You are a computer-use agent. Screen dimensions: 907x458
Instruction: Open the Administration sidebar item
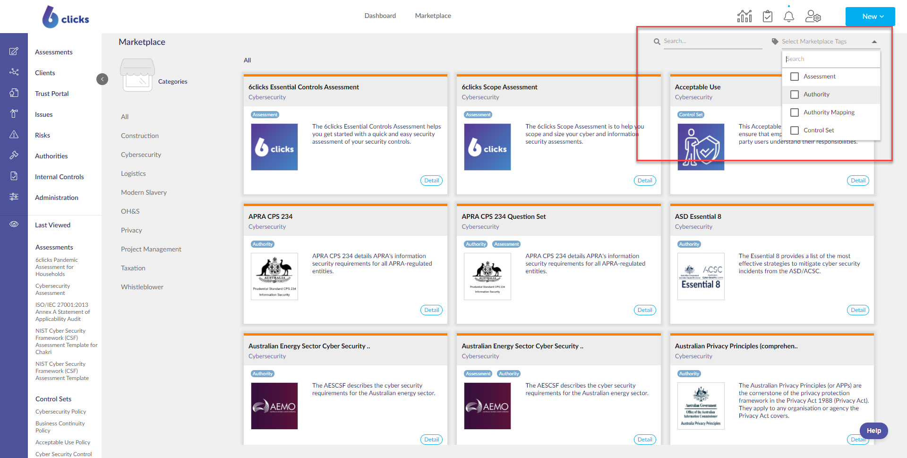pyautogui.click(x=57, y=198)
